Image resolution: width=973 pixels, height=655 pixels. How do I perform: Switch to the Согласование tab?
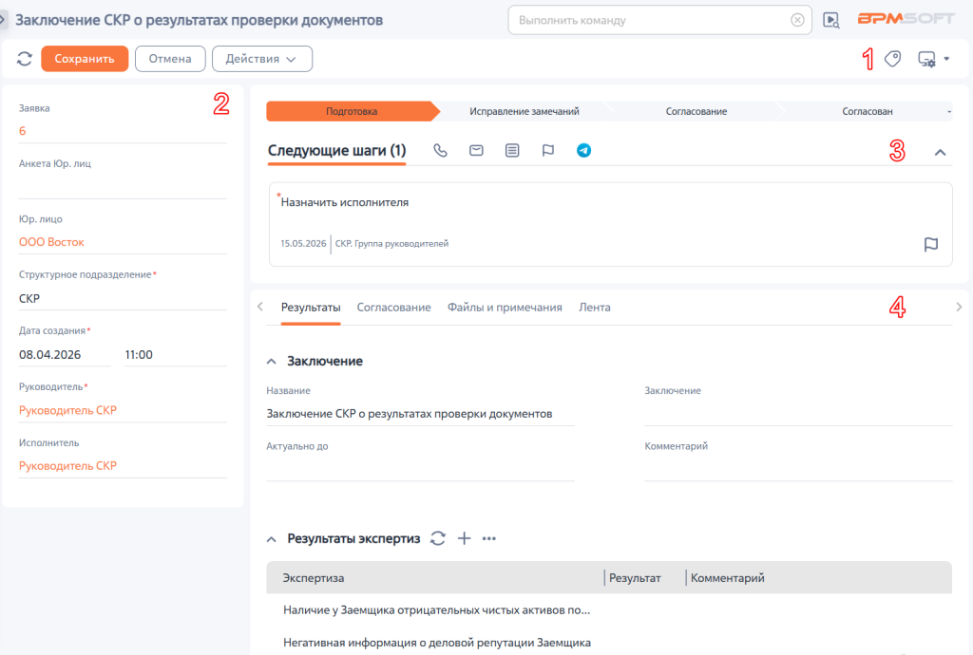[x=393, y=308]
